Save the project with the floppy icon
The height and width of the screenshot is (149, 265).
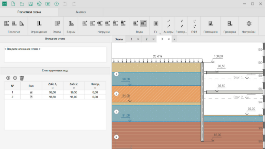pyautogui.click(x=30, y=4)
